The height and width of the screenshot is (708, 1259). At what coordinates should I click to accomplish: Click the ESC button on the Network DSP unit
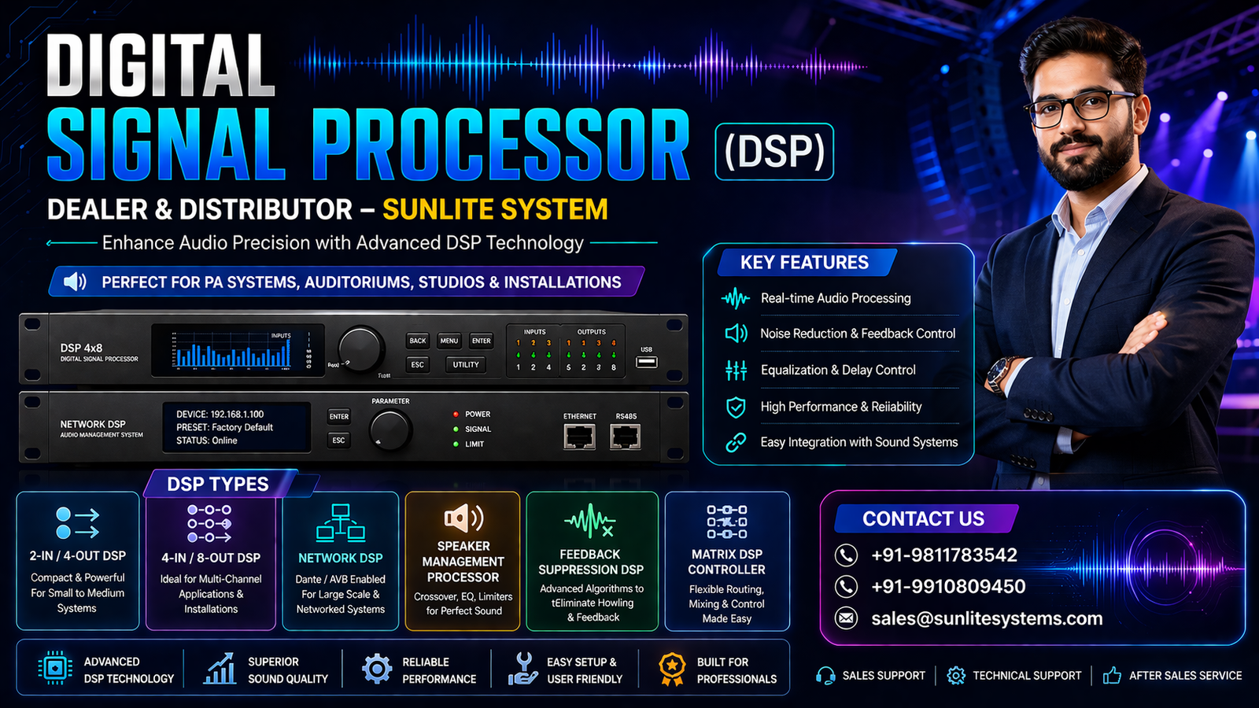(339, 441)
